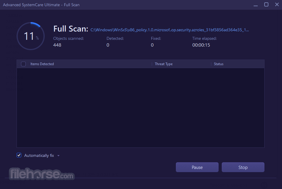Click the scanned file path C:\Windows\WinSxS
Screen dimensions: 282x189
point(170,30)
